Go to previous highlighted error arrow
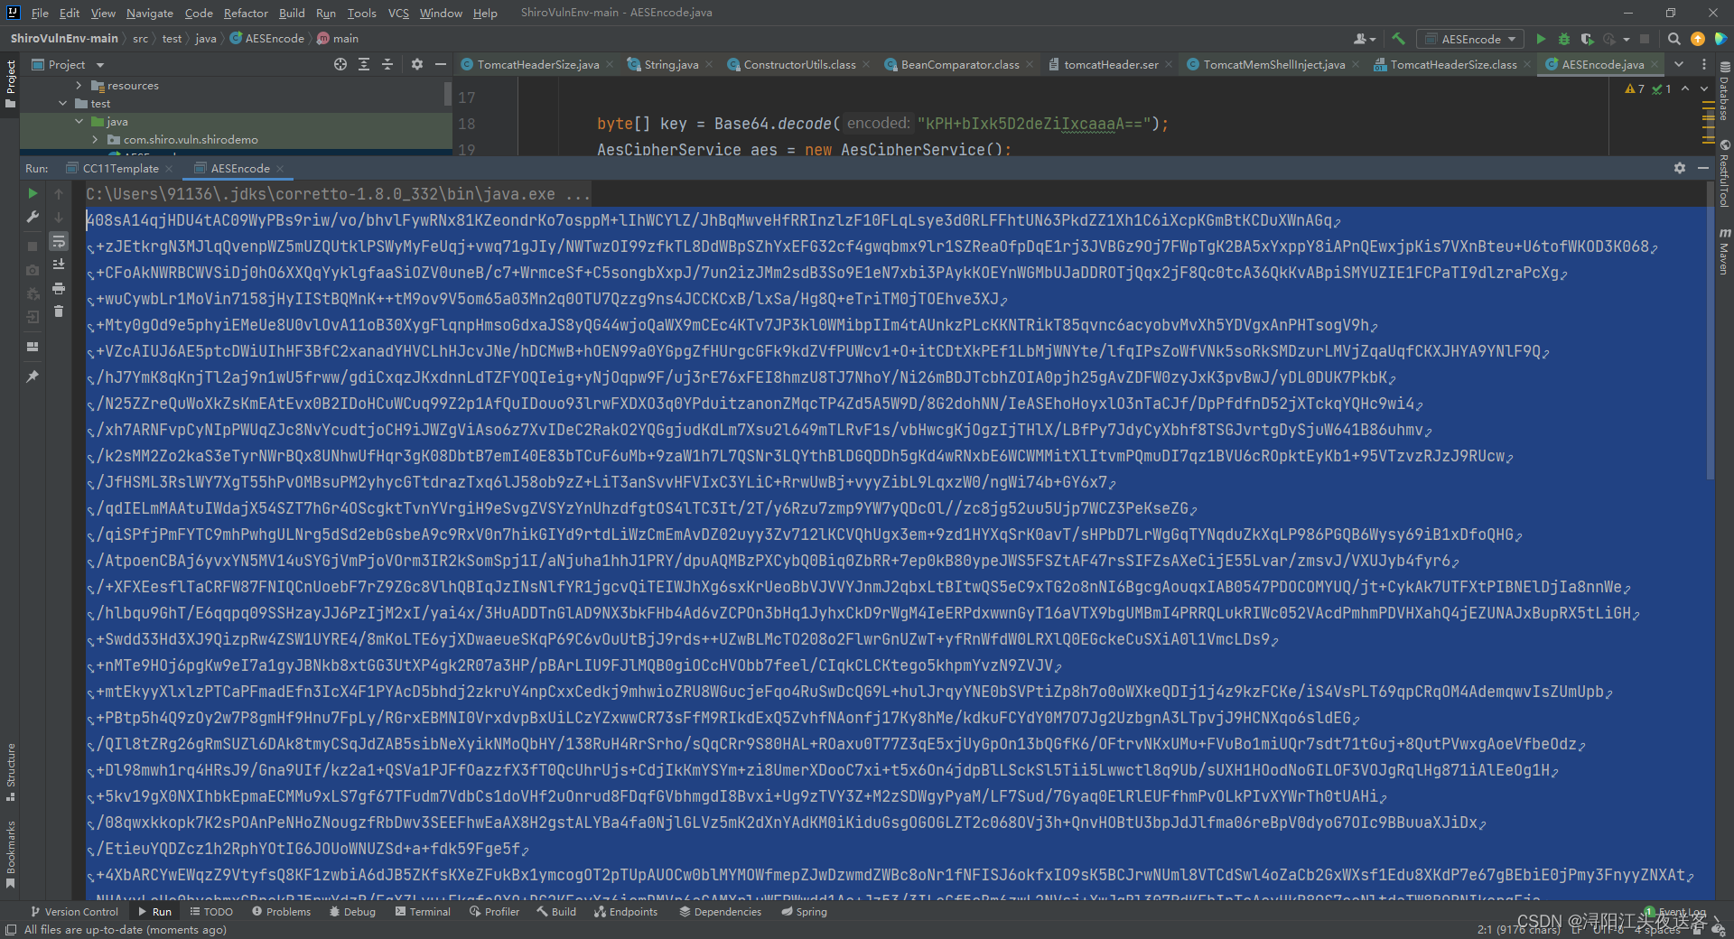Viewport: 1734px width, 939px height. point(1685,88)
